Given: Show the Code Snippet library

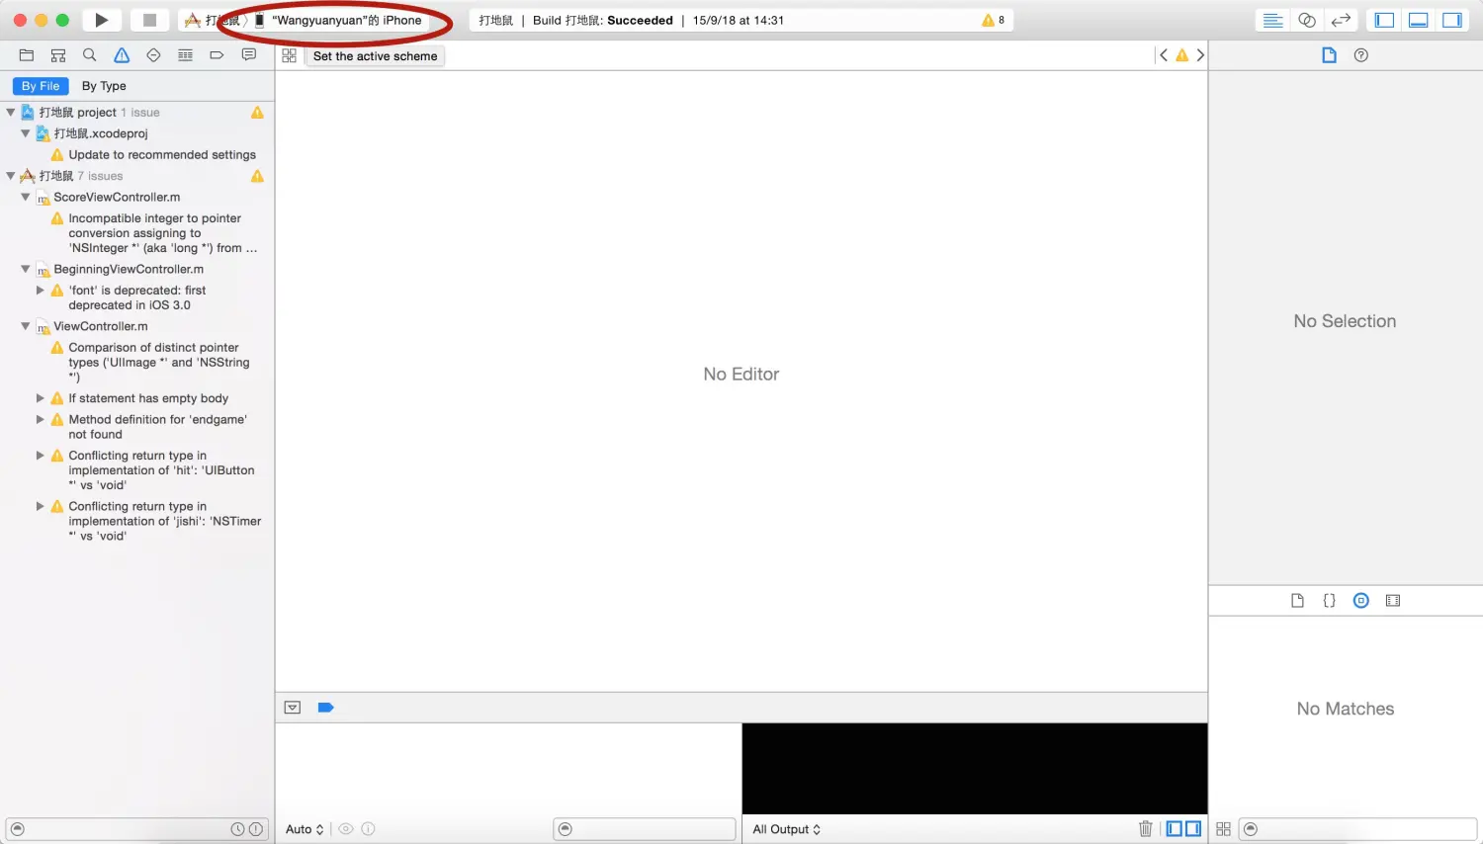Looking at the screenshot, I should pos(1329,601).
